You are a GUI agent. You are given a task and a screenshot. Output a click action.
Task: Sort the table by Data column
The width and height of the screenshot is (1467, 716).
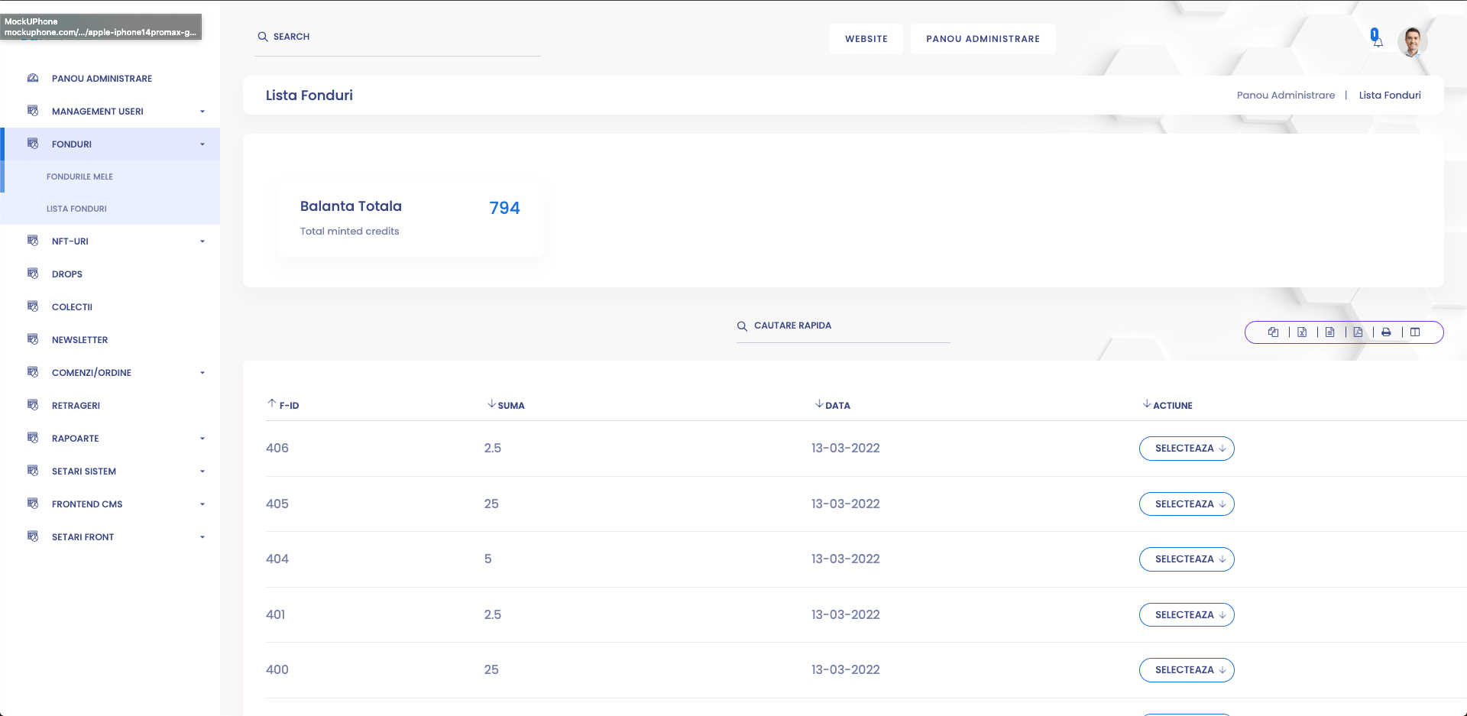pos(833,405)
